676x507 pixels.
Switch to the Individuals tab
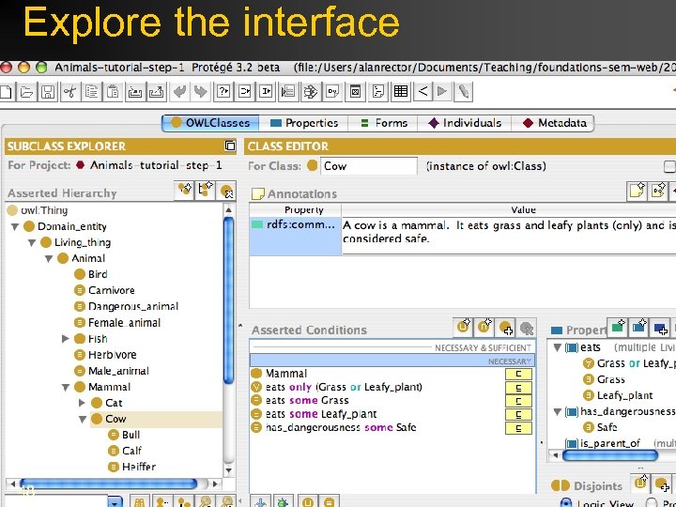(x=465, y=123)
